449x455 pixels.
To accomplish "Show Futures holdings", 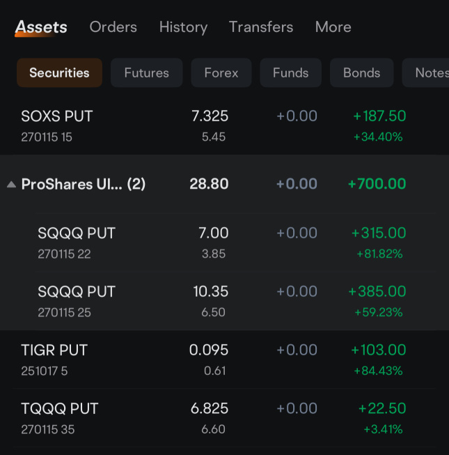I will point(146,72).
